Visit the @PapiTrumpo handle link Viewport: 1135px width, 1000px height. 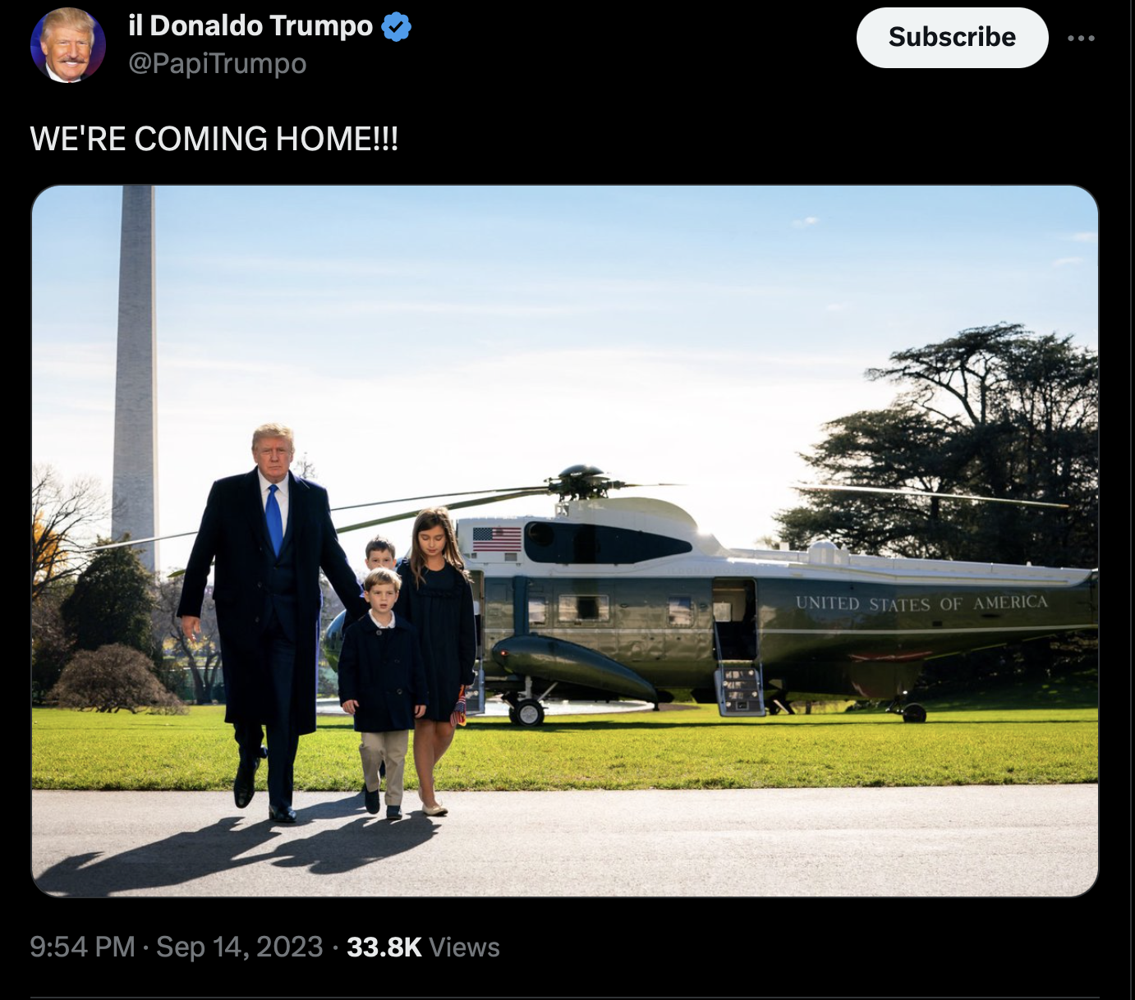[x=218, y=63]
